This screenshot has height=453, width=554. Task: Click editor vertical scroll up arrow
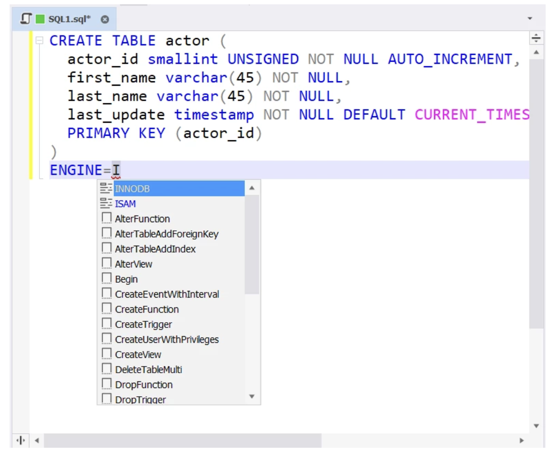click(536, 52)
